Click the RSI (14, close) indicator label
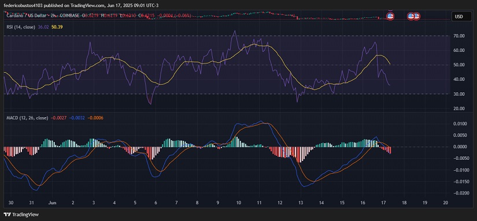Screen dimensions: 477x221 pos(21,27)
